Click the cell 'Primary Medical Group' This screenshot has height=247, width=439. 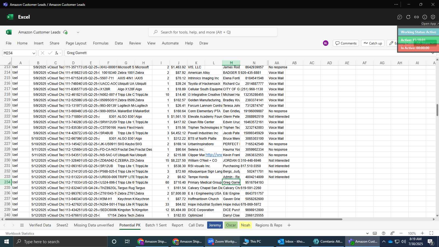click(x=205, y=182)
